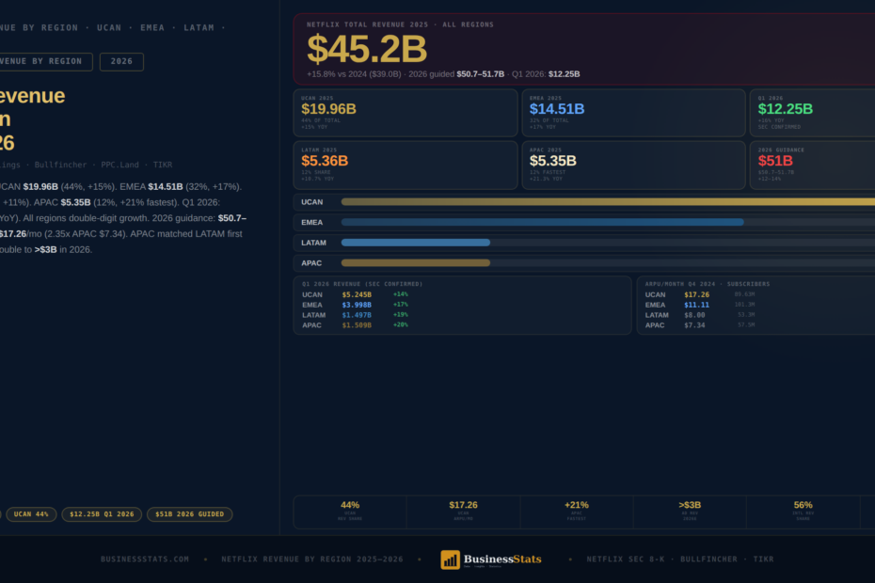The height and width of the screenshot is (583, 875).
Task: Click the +14% UCAN growth value
Action: point(401,294)
